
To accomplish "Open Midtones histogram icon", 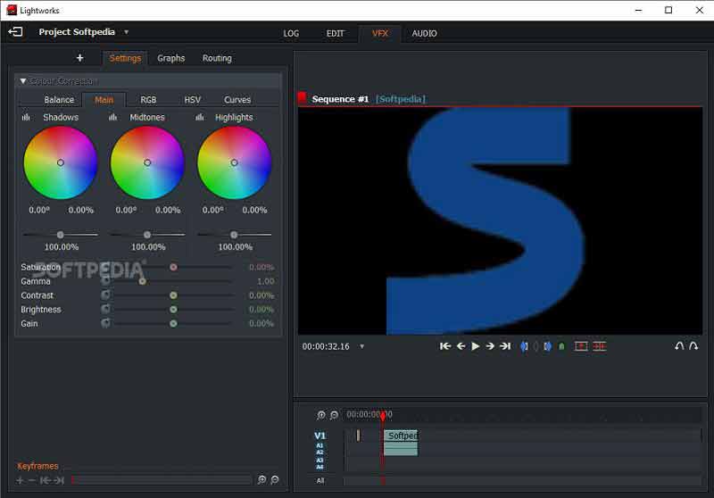I will 112,118.
